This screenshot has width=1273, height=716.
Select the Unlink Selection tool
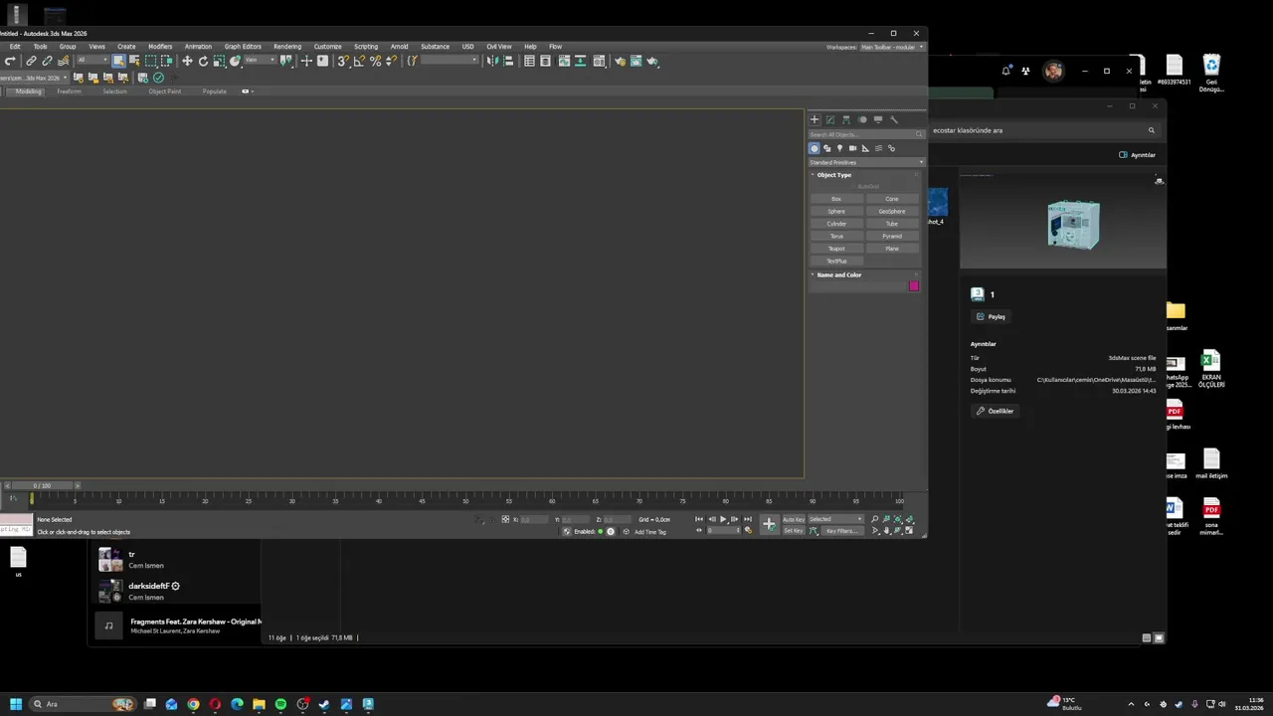[x=47, y=61]
